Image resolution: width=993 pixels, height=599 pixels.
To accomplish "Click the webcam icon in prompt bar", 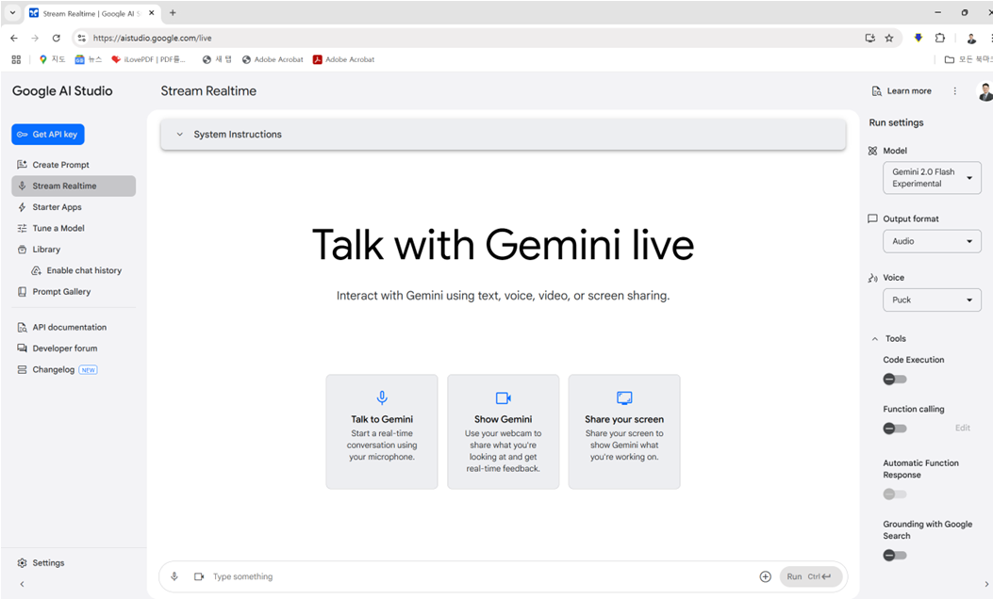I will (199, 576).
